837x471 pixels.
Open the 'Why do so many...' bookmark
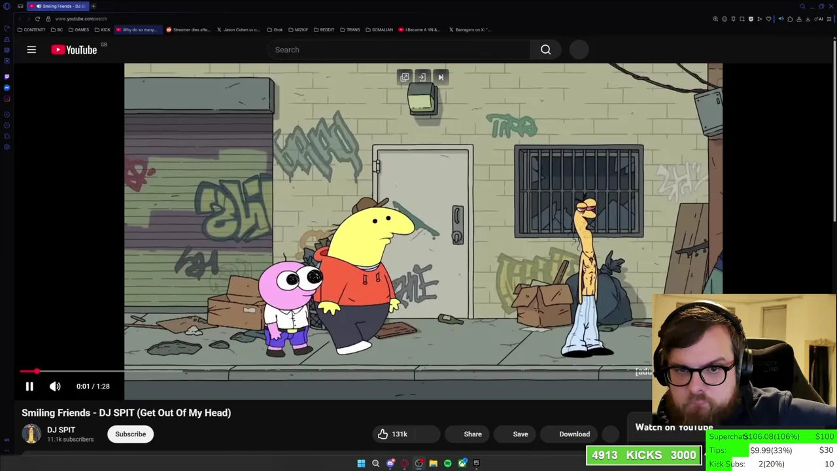(137, 29)
